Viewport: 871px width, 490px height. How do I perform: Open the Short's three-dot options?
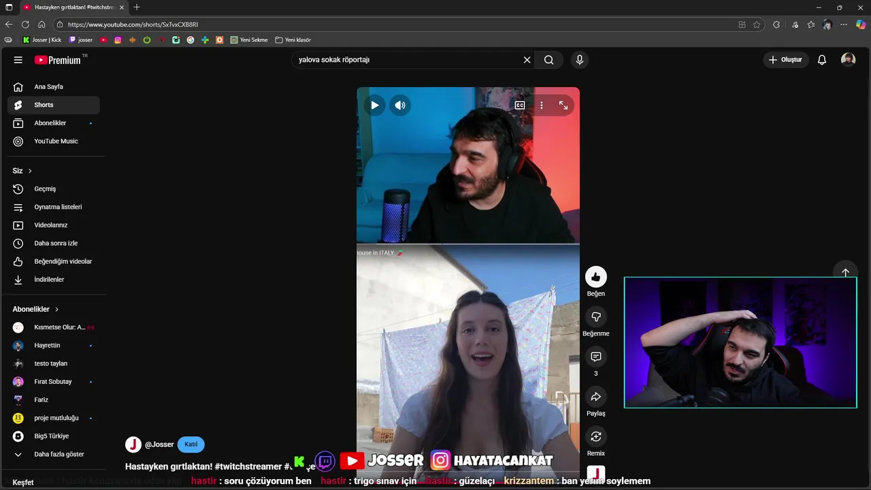542,105
